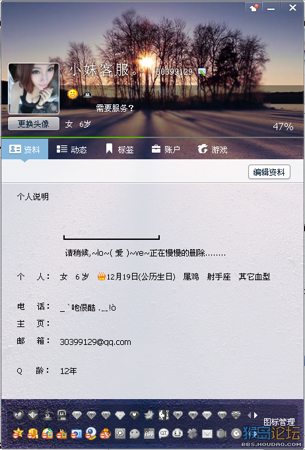The height and width of the screenshot is (450, 305).
Task: Click the envelope mail icon
Action: [207, 433]
